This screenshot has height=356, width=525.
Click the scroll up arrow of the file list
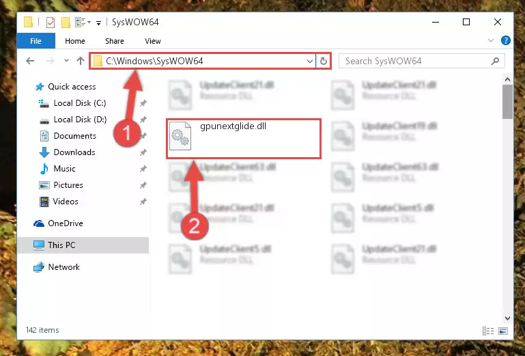[507, 79]
